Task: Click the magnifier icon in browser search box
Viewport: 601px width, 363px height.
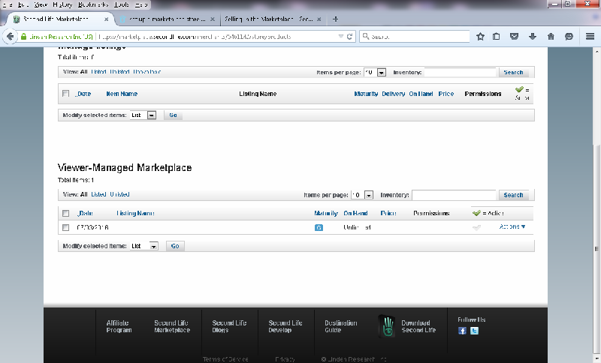Action: (366, 36)
